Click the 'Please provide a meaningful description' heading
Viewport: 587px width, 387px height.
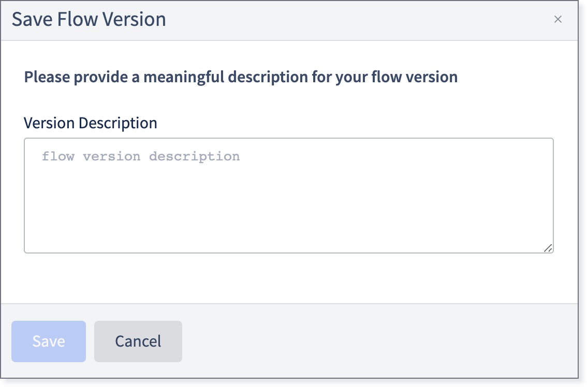[241, 77]
